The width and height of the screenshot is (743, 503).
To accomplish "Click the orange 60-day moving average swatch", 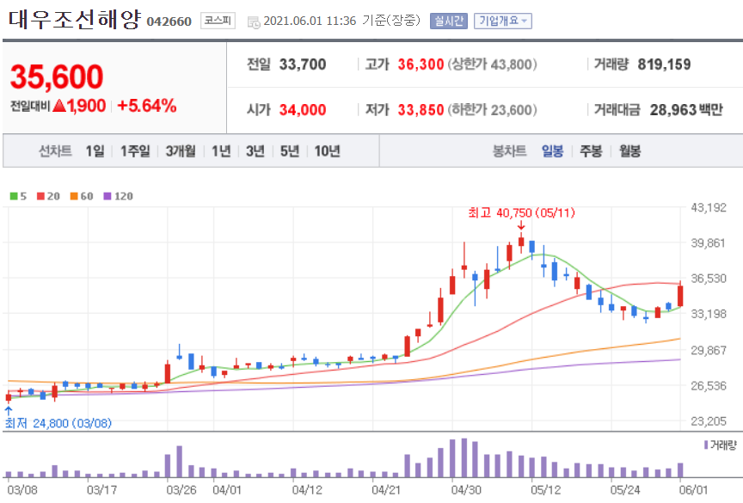I will (74, 196).
